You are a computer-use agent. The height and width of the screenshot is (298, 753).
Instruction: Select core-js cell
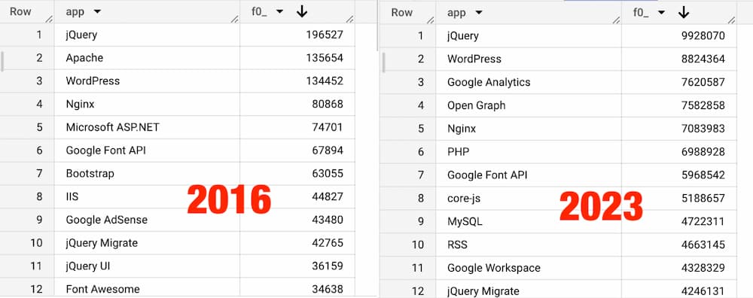click(x=529, y=198)
